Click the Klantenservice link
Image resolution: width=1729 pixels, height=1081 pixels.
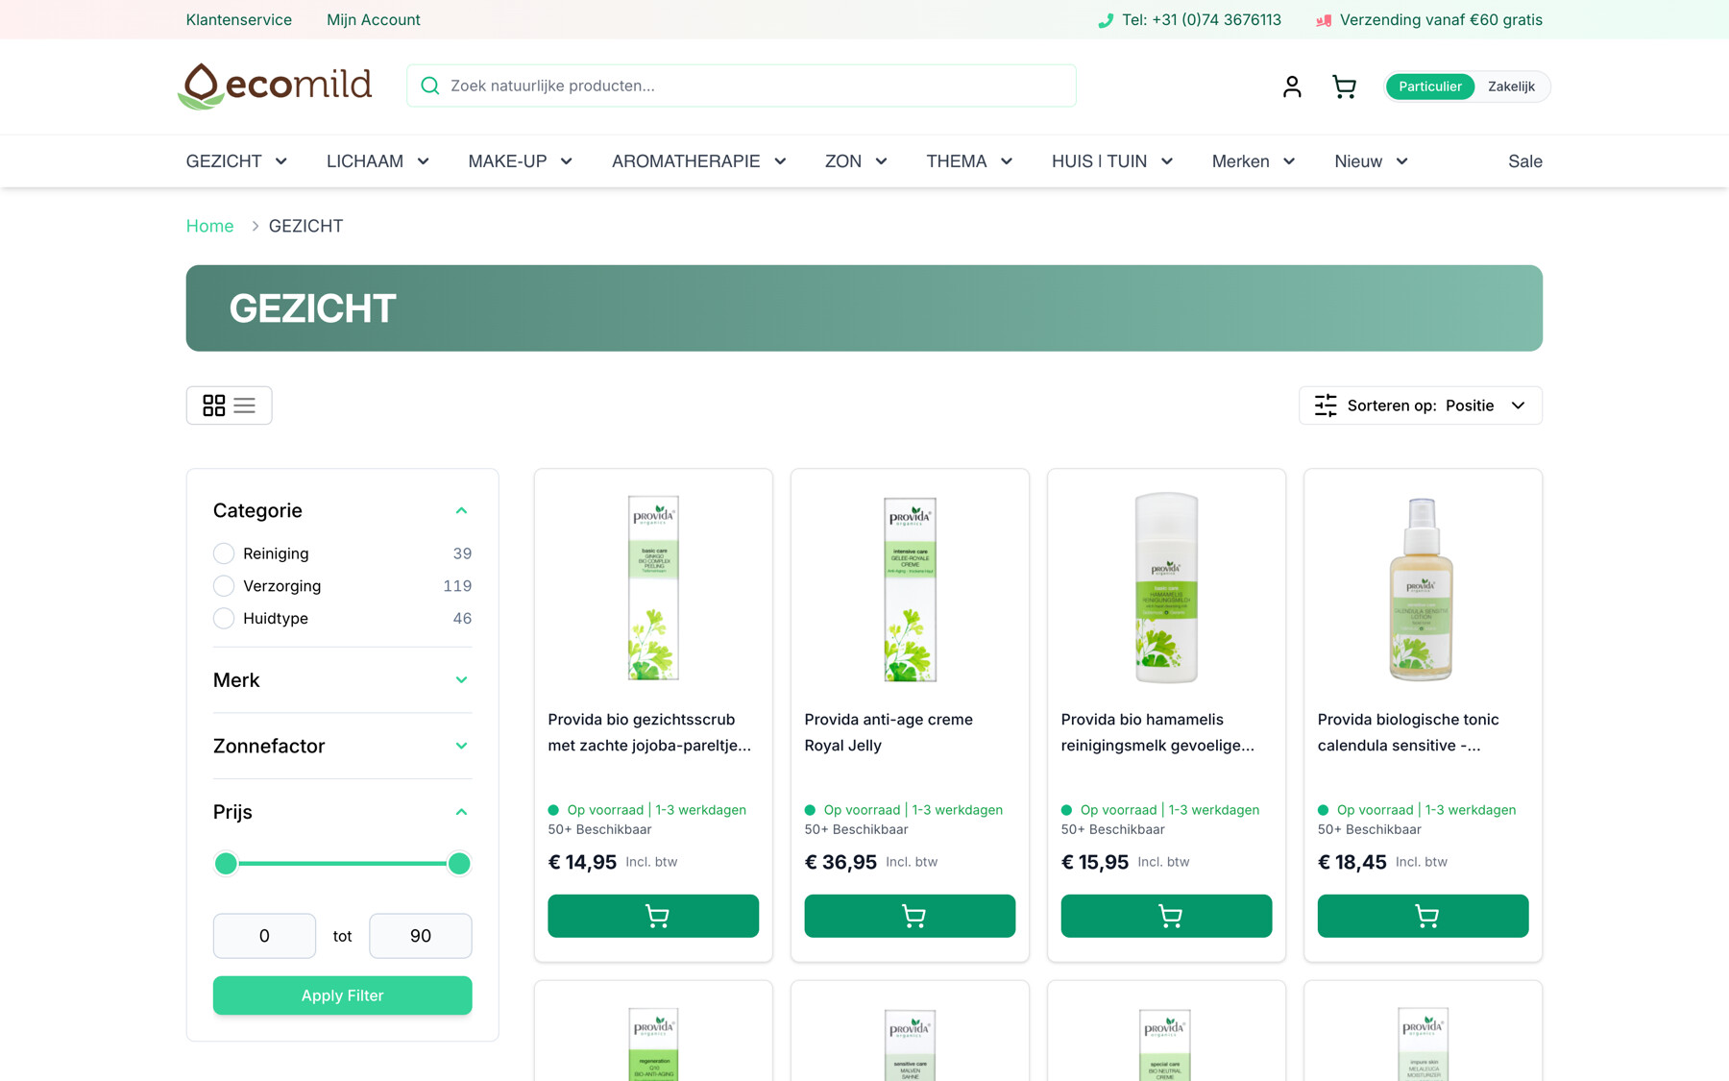tap(239, 20)
